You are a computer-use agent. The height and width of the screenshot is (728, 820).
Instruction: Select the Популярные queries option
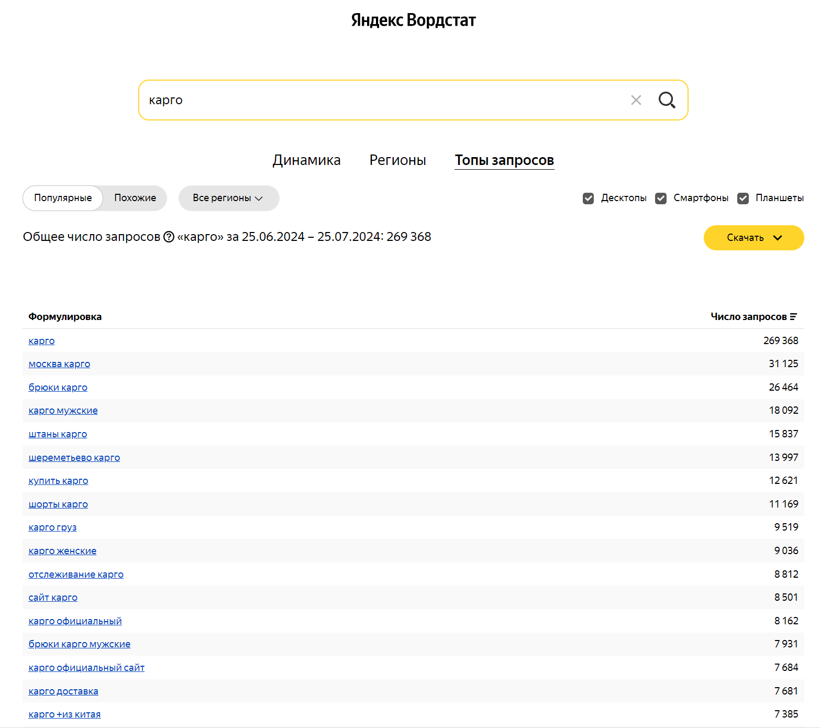tap(63, 198)
